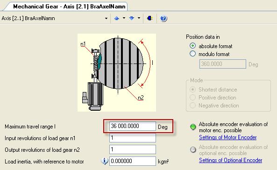Image resolution: width=277 pixels, height=170 pixels.
Task: Choose Shortest distance mode option
Action: coord(192,90)
